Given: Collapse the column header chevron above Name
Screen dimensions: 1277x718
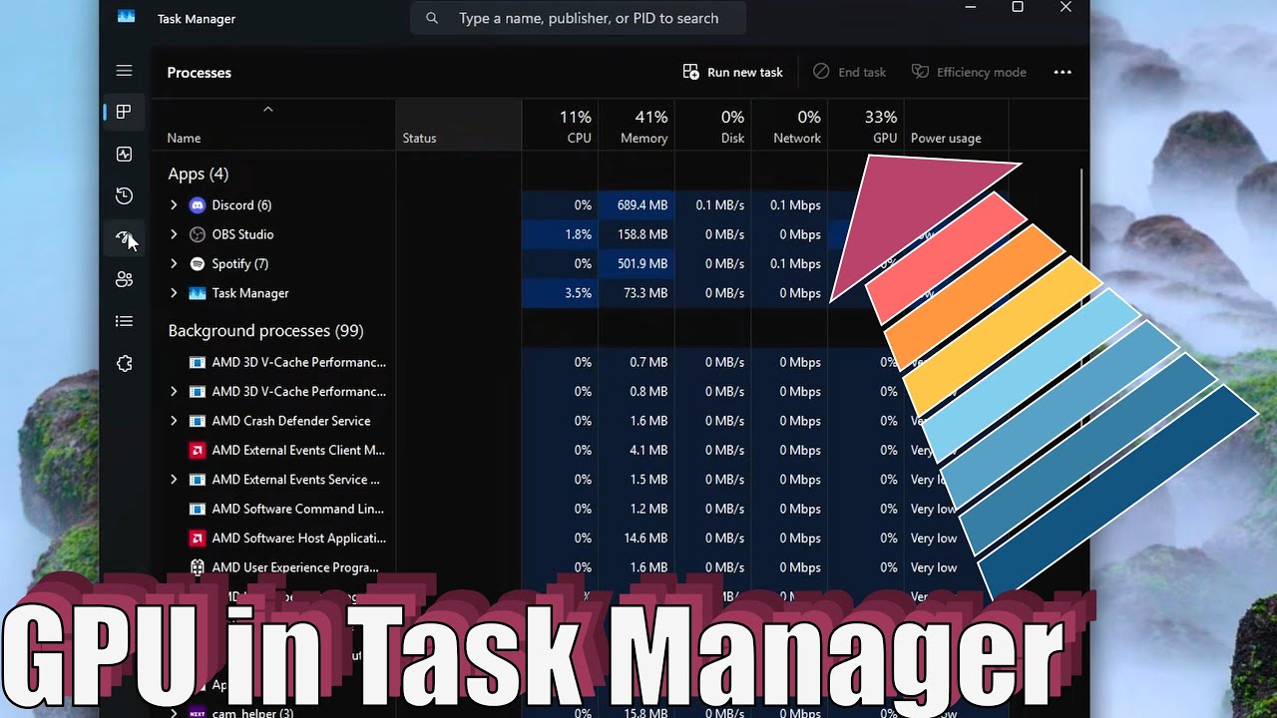Looking at the screenshot, I should [267, 109].
